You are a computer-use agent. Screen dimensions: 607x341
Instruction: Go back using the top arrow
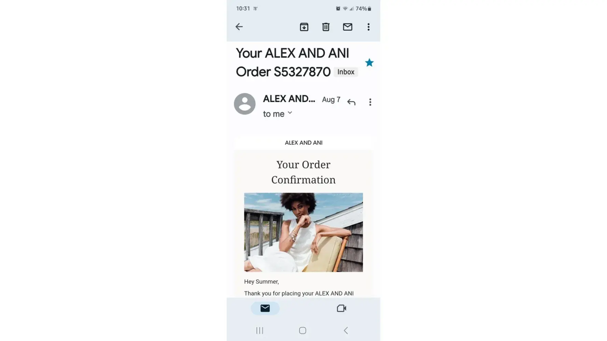[239, 27]
